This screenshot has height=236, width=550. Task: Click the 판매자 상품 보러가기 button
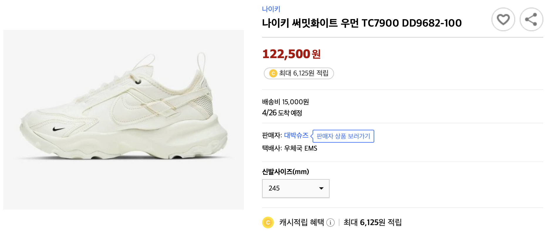click(343, 136)
